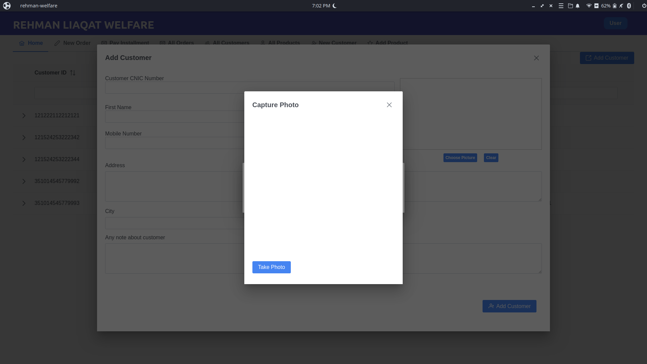Click the people icon beside All Customers
Image resolution: width=647 pixels, height=364 pixels.
(x=207, y=43)
